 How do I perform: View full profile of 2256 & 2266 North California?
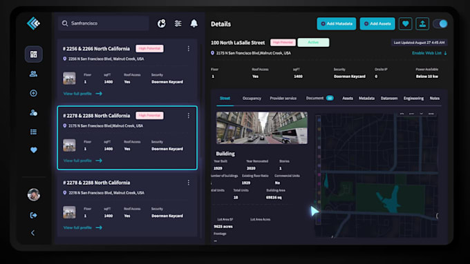point(83,94)
